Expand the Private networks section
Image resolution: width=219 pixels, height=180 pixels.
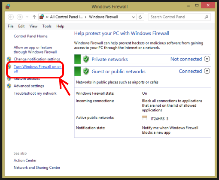coord(207,59)
